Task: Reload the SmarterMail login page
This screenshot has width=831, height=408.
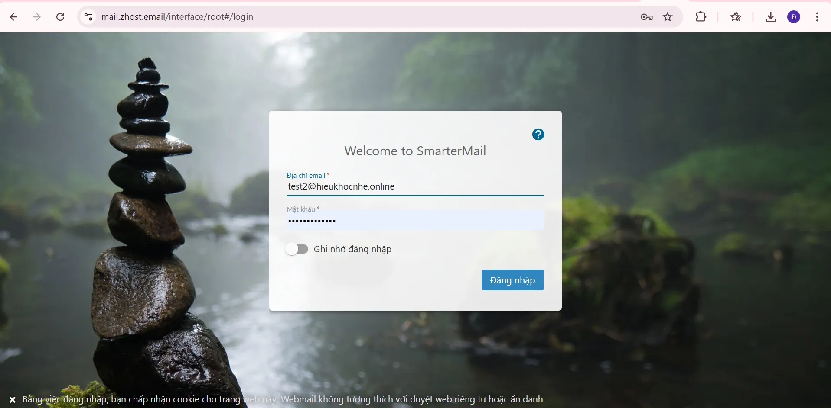Action: [x=60, y=17]
